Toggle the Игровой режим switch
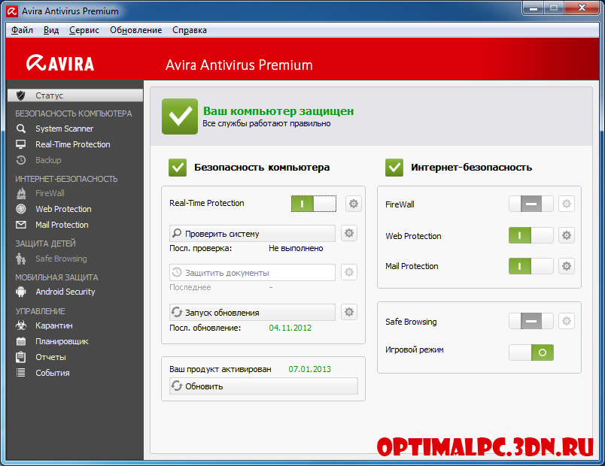 pyautogui.click(x=531, y=353)
